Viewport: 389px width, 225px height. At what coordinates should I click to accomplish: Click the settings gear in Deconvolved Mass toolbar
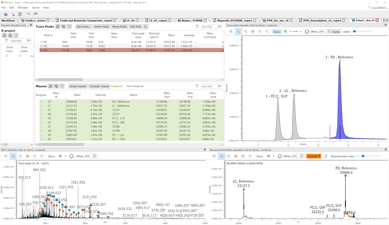pos(280,156)
